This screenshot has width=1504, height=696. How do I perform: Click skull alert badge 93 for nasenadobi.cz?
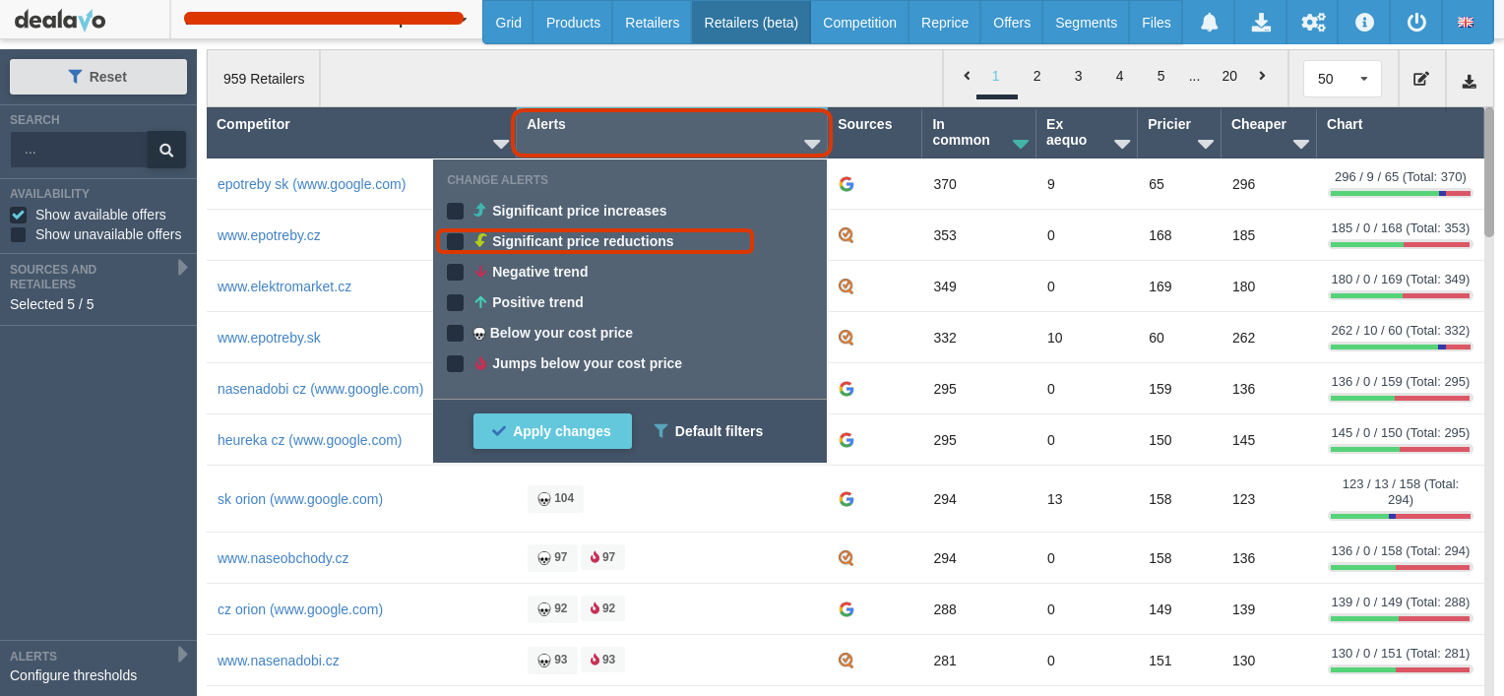click(552, 661)
